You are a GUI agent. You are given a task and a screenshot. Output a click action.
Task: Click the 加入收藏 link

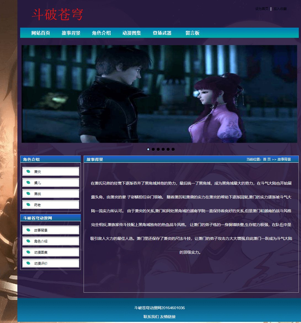tap(280, 9)
